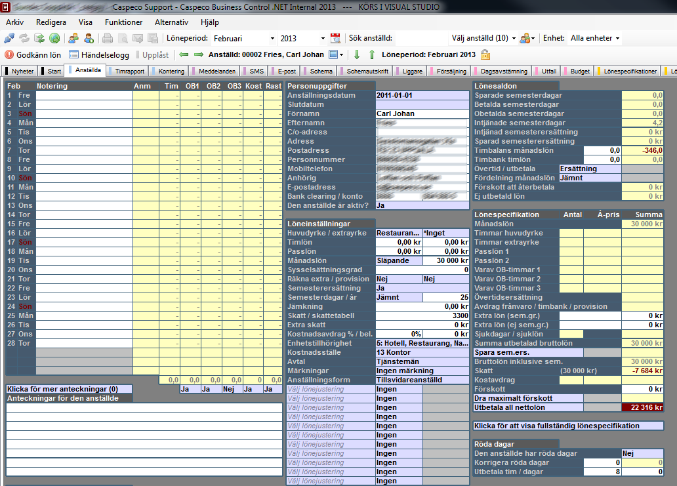Click the window view icon after employee name
677x486 pixels.
pyautogui.click(x=336, y=55)
